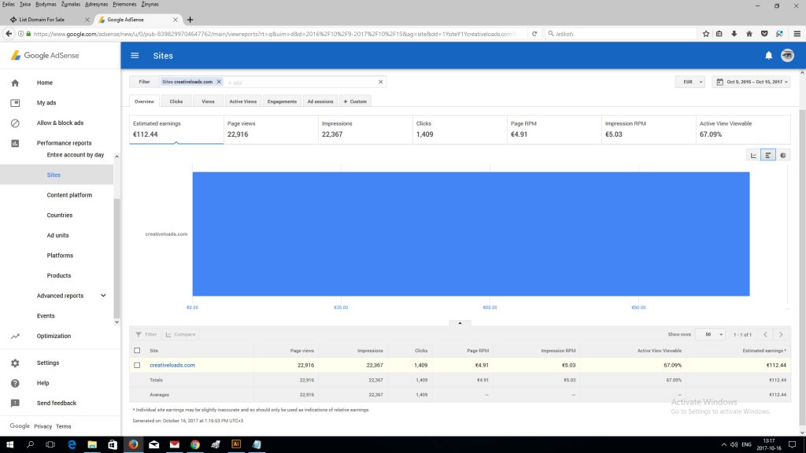Open the EUR currency dropdown
Screen dimensions: 806x453
(690, 82)
